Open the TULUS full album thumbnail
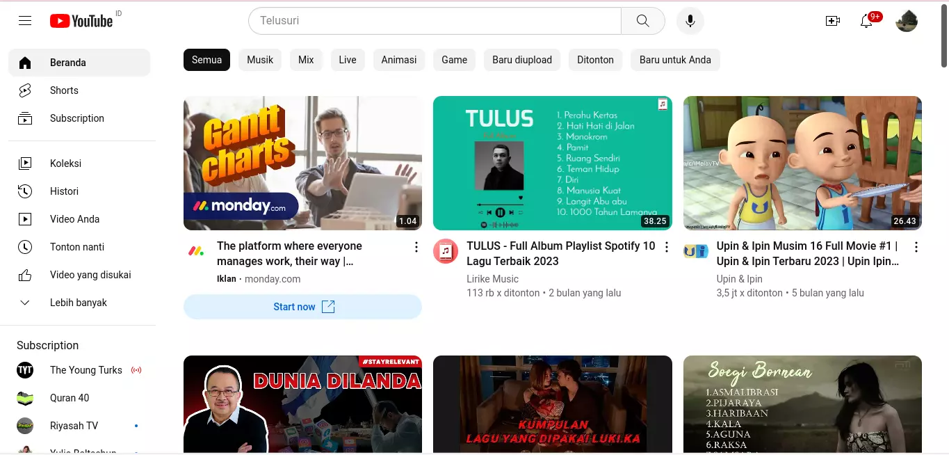949x455 pixels. pyautogui.click(x=553, y=163)
